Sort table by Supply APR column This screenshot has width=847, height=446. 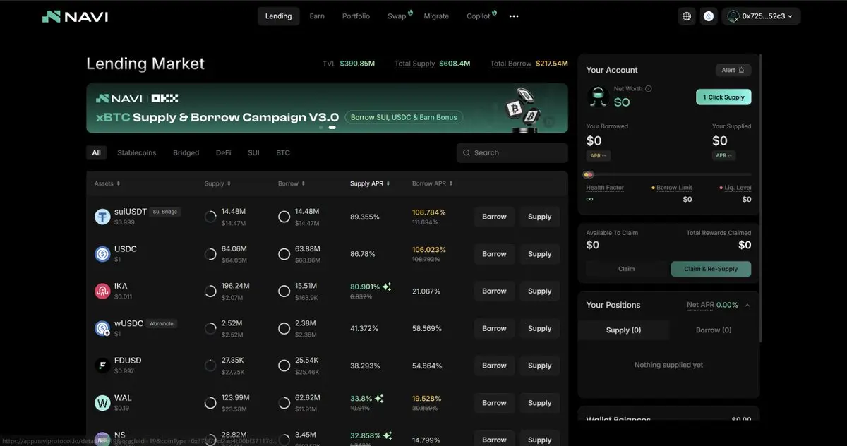370,183
